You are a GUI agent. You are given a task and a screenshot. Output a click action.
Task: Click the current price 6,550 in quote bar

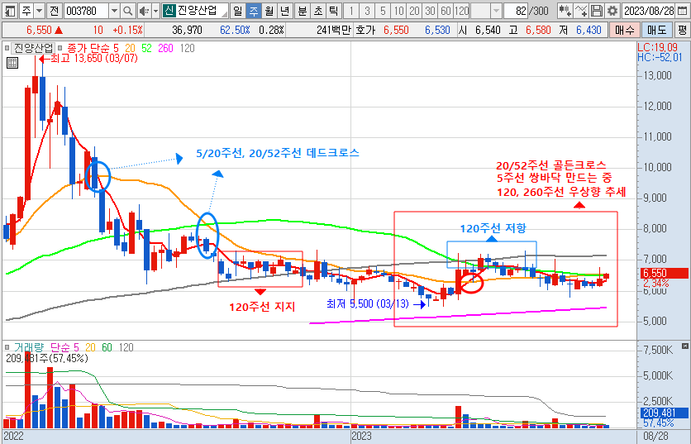(39, 30)
